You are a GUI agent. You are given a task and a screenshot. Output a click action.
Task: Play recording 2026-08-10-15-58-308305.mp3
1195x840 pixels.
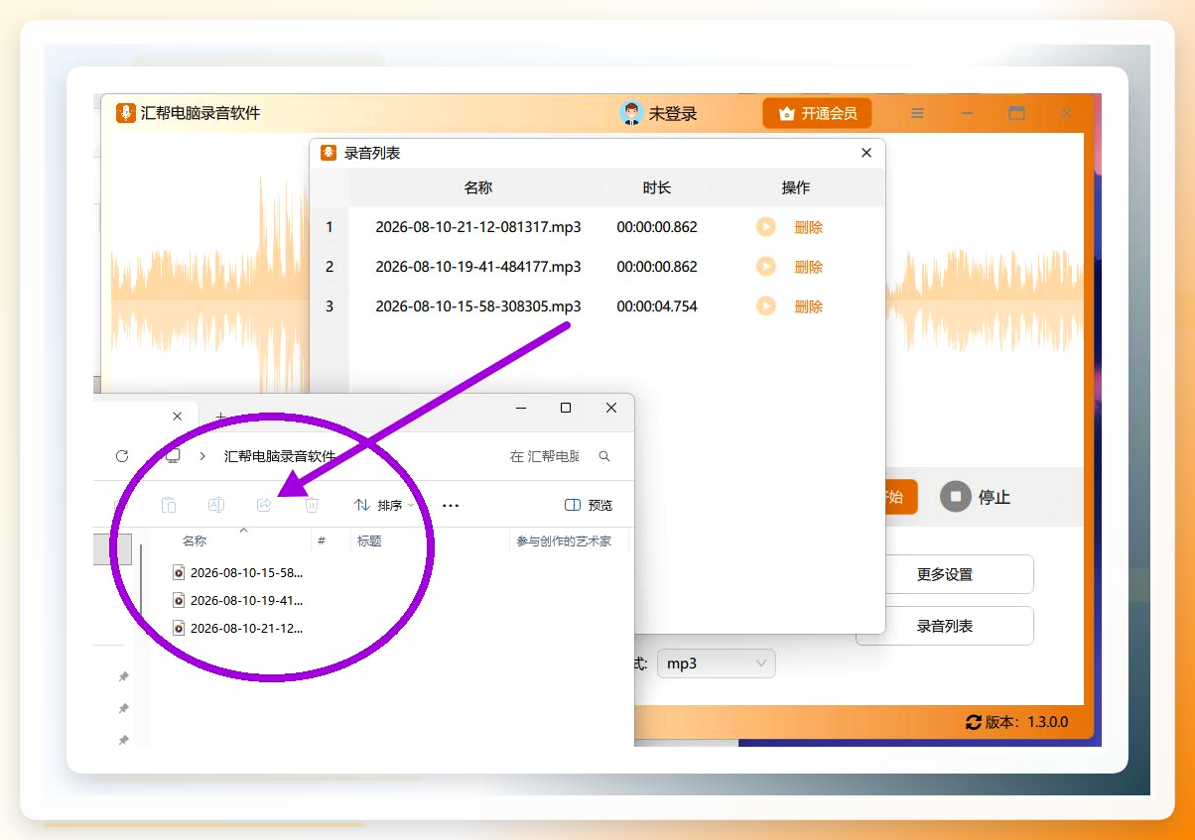click(765, 306)
